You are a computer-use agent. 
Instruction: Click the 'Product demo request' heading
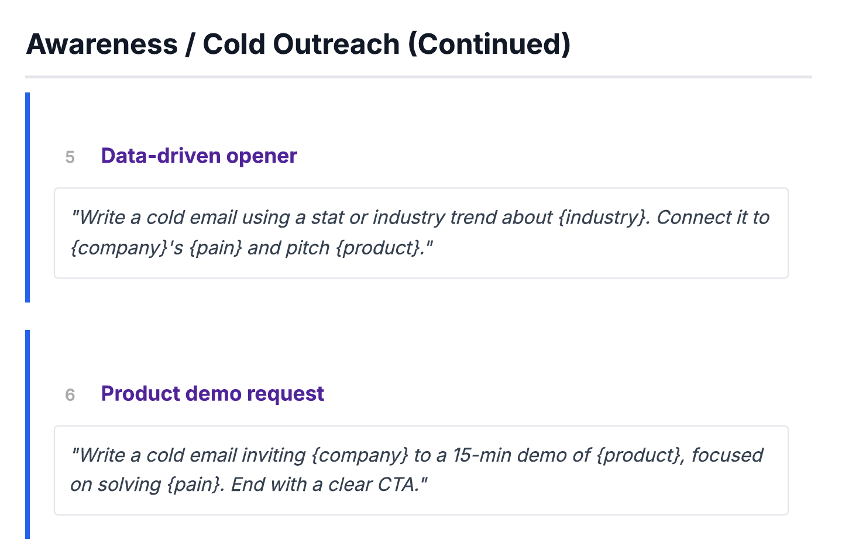pyautogui.click(x=212, y=393)
